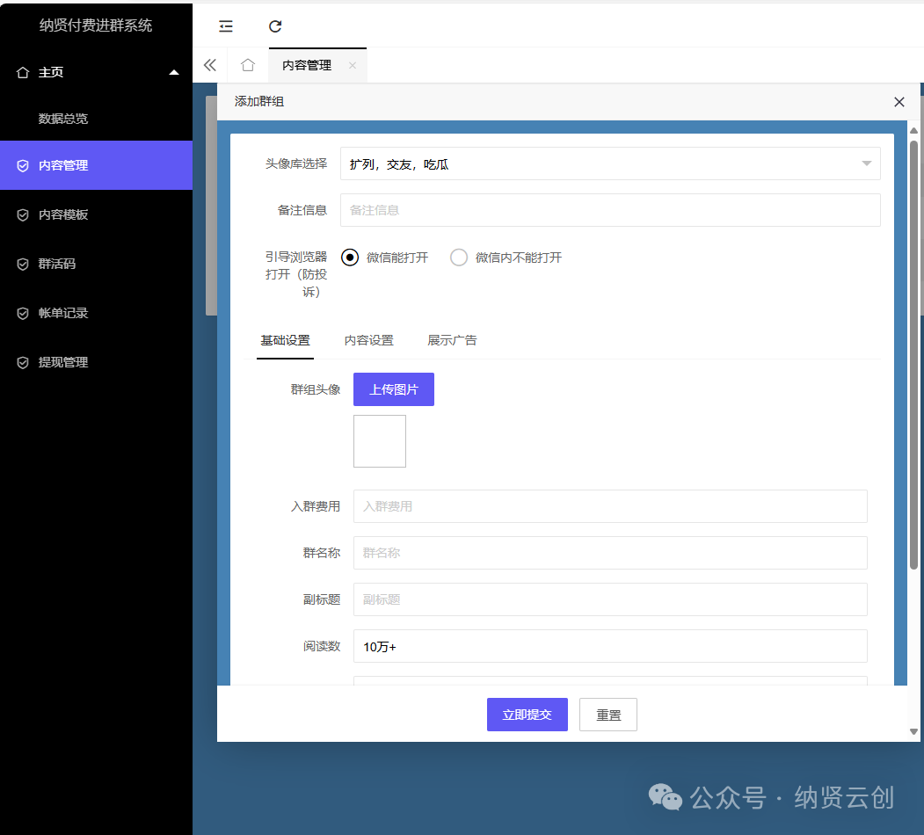Click the 重置 reset button
The width and height of the screenshot is (924, 835).
tap(608, 715)
